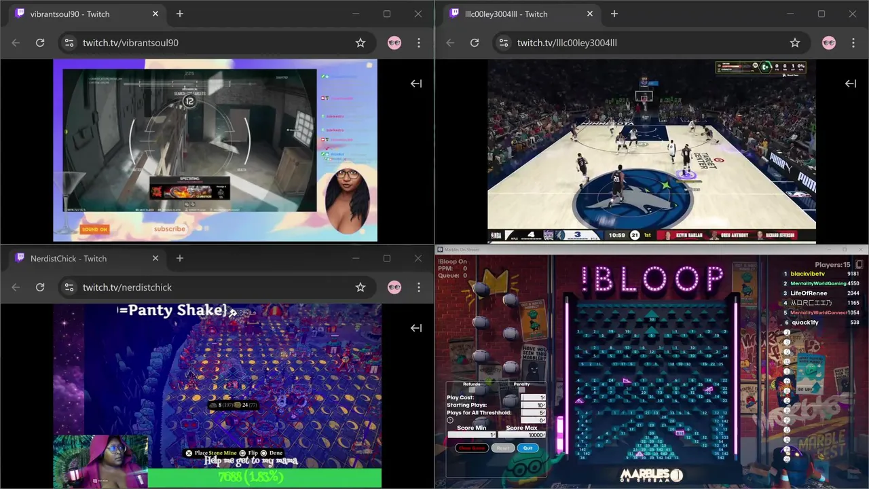Image resolution: width=869 pixels, height=489 pixels.
Task: Open Chrome menu in vibrantsoul90 window
Action: 419,43
